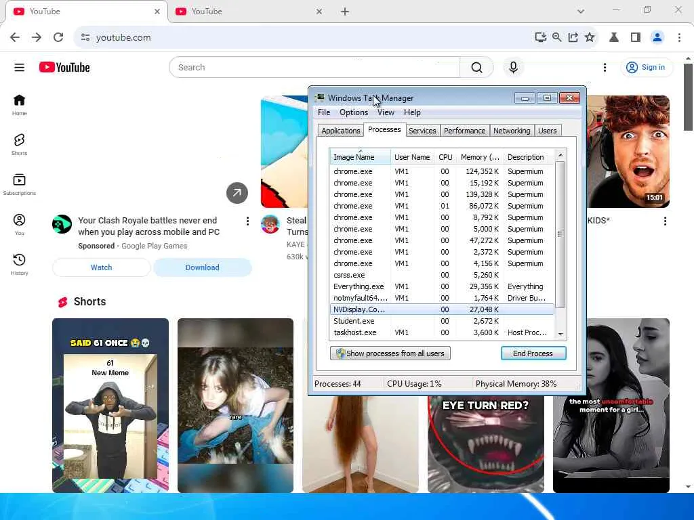The height and width of the screenshot is (520, 694).
Task: Open Shorts in YouTube sidebar
Action: coord(19,145)
